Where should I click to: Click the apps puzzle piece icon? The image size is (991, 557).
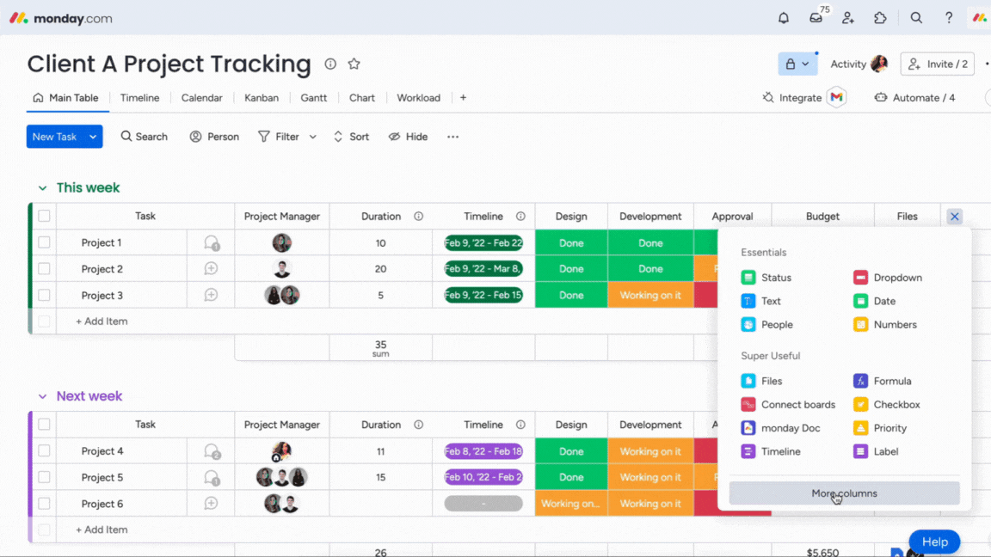(x=880, y=18)
